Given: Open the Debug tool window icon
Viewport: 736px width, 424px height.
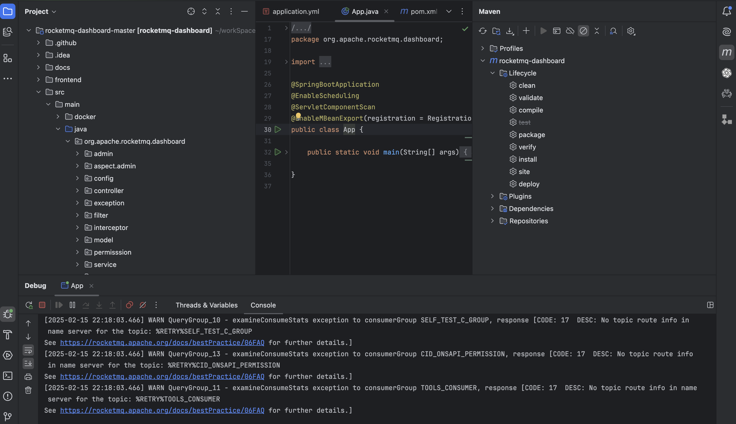Looking at the screenshot, I should (x=8, y=314).
